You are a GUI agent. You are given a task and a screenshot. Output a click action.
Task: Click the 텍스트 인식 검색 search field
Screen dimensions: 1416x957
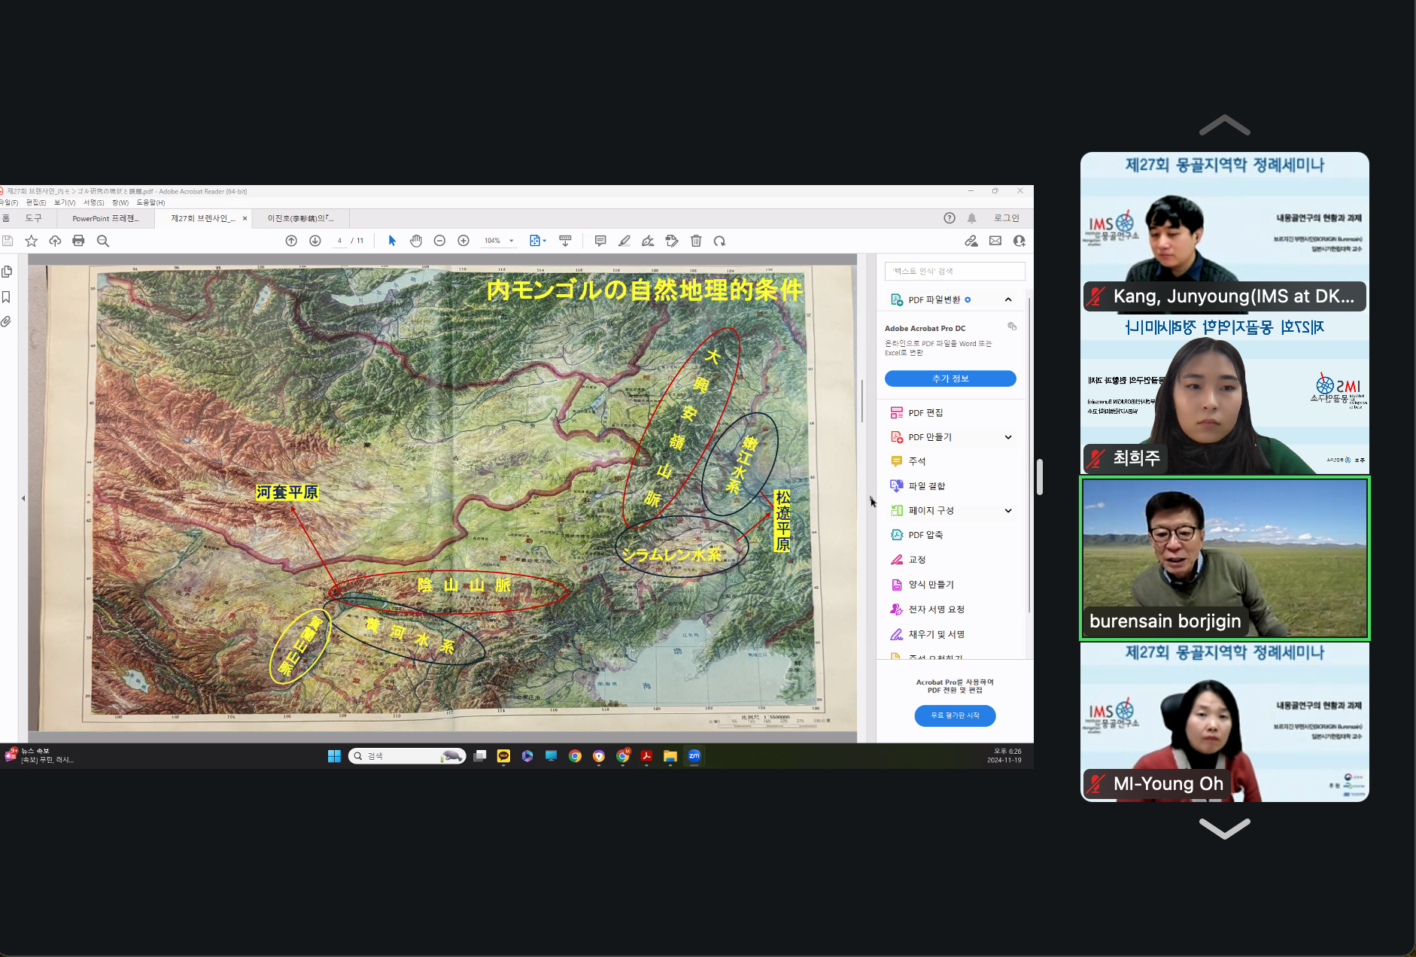tap(955, 271)
